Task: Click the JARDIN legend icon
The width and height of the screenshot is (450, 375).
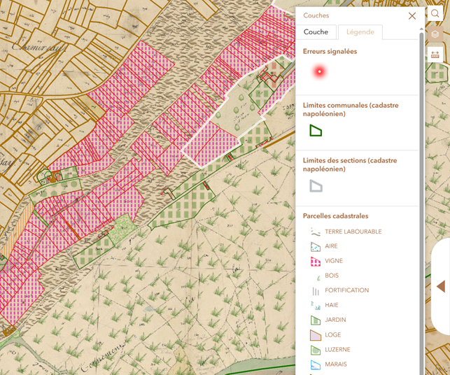Action: [x=316, y=320]
